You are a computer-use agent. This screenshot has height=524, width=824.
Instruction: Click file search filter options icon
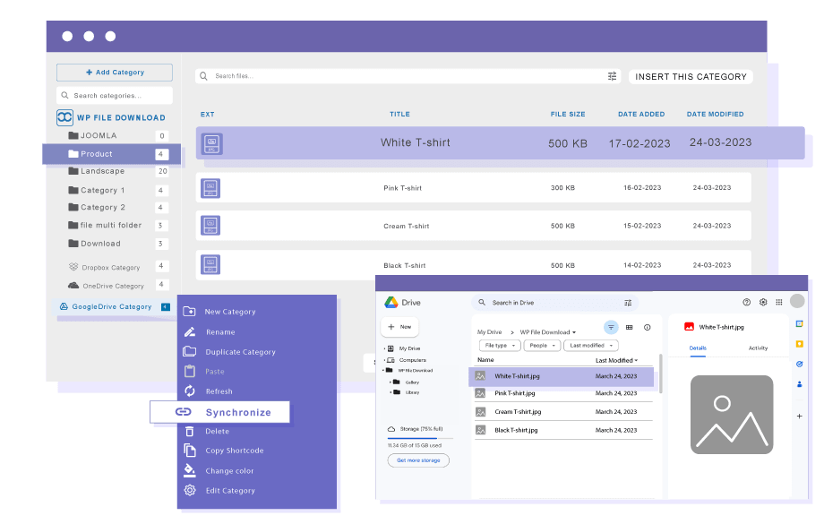pyautogui.click(x=613, y=77)
